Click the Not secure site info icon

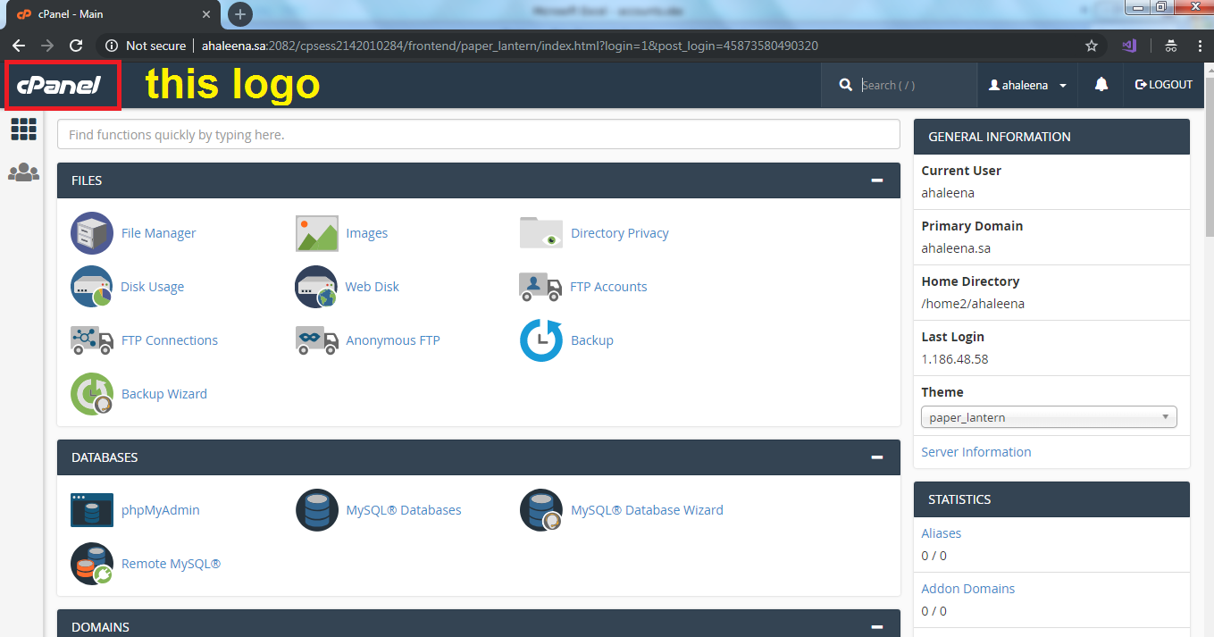click(111, 46)
